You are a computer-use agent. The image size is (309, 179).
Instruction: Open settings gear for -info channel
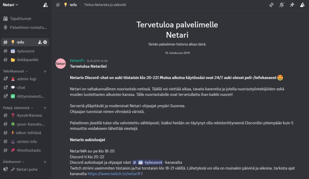(45, 42)
